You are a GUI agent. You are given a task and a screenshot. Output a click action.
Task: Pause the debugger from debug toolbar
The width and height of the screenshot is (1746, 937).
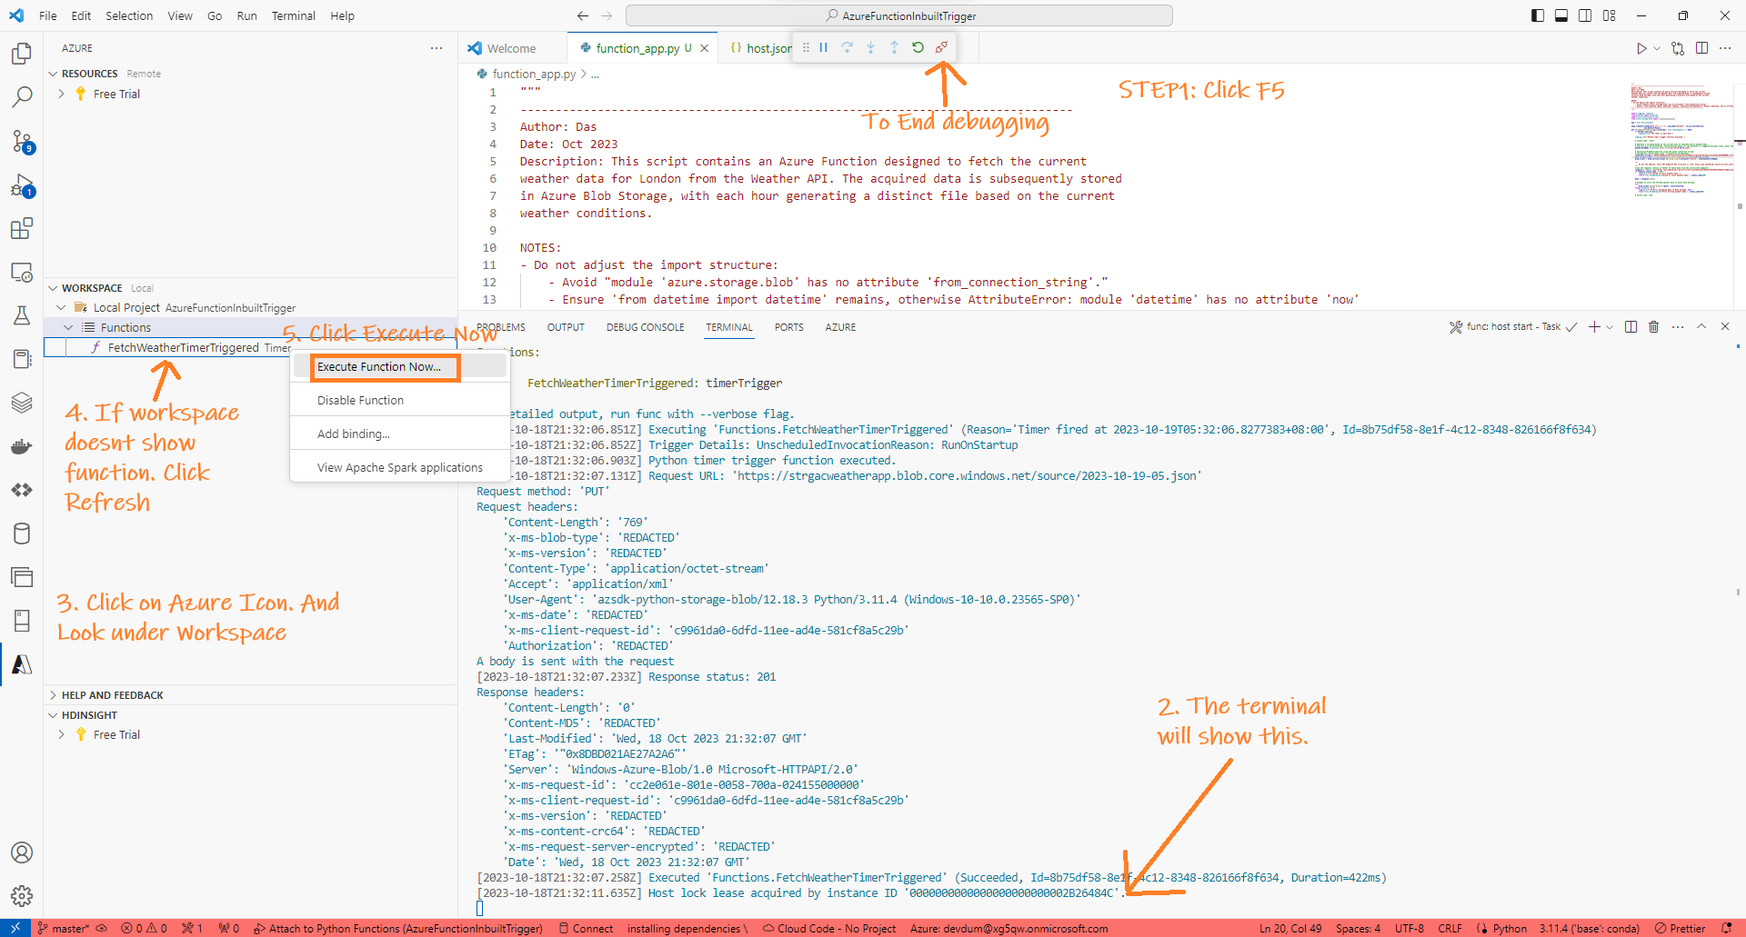click(x=823, y=47)
